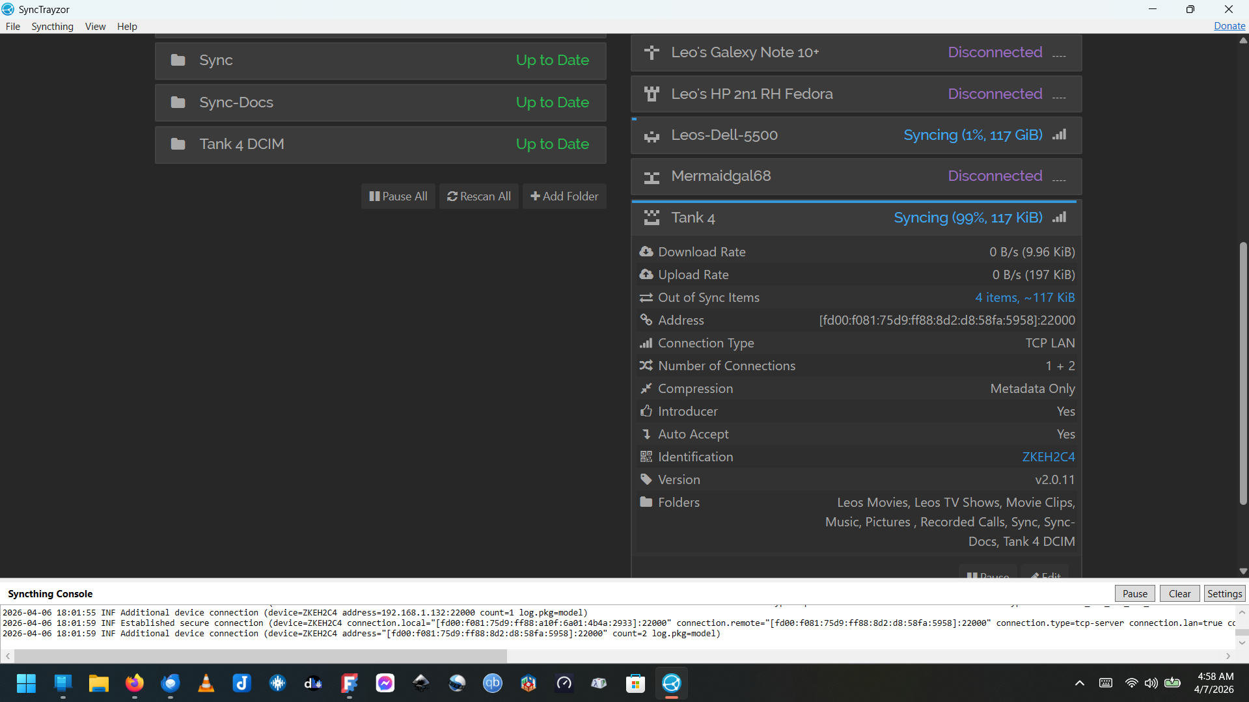Show hidden system tray icons
The image size is (1249, 702).
1079,683
